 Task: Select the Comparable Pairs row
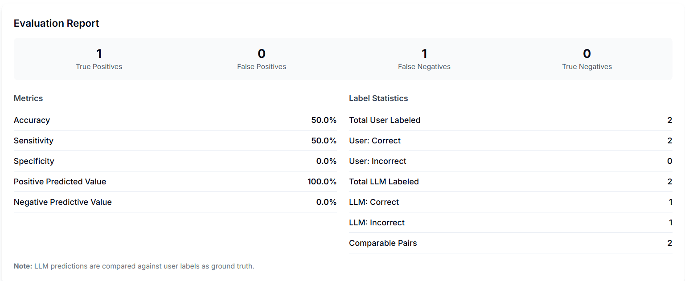click(x=510, y=243)
